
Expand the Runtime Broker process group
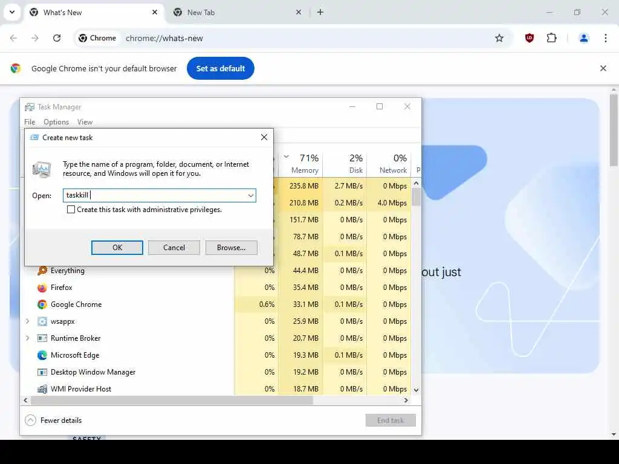[x=27, y=338]
